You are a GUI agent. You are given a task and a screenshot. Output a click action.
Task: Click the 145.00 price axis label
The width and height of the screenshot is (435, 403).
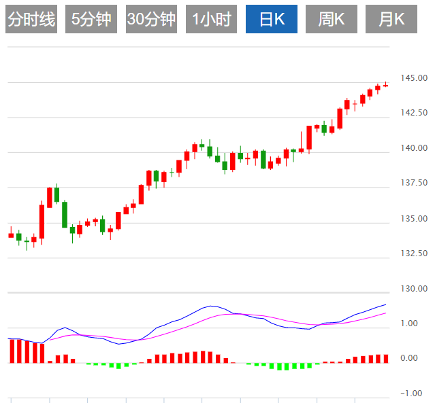tap(414, 77)
